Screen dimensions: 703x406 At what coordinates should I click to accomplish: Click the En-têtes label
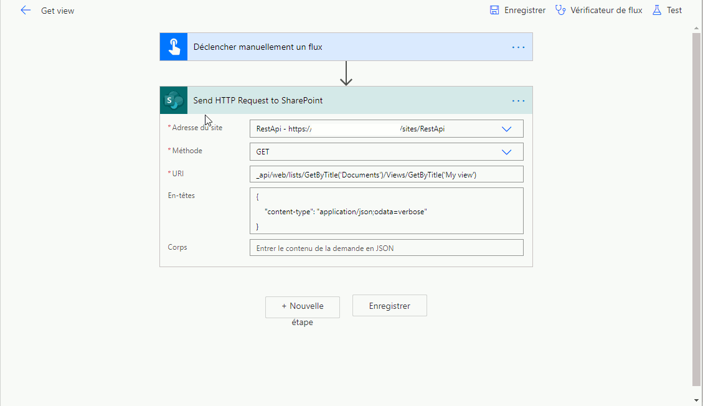coord(181,196)
